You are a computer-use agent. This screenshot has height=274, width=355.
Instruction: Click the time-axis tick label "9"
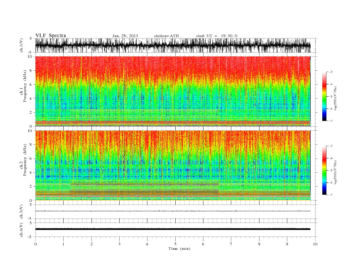click(x=287, y=244)
